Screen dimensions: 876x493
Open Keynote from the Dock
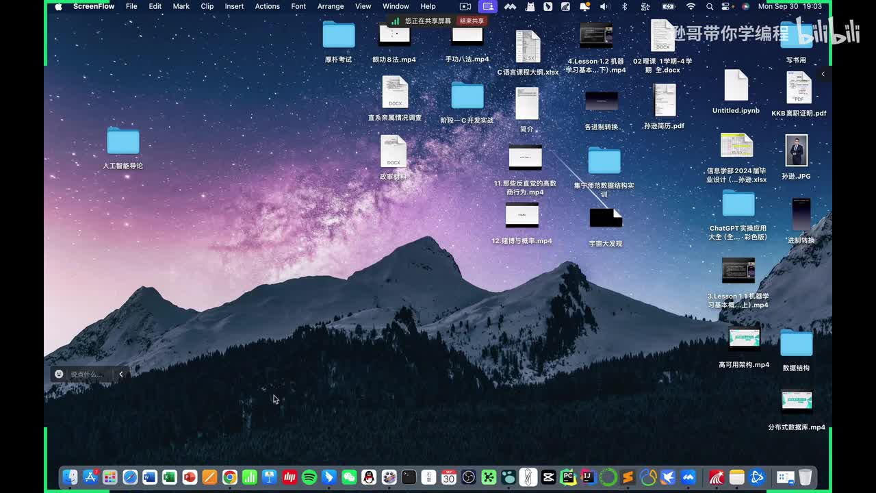pyautogui.click(x=270, y=477)
